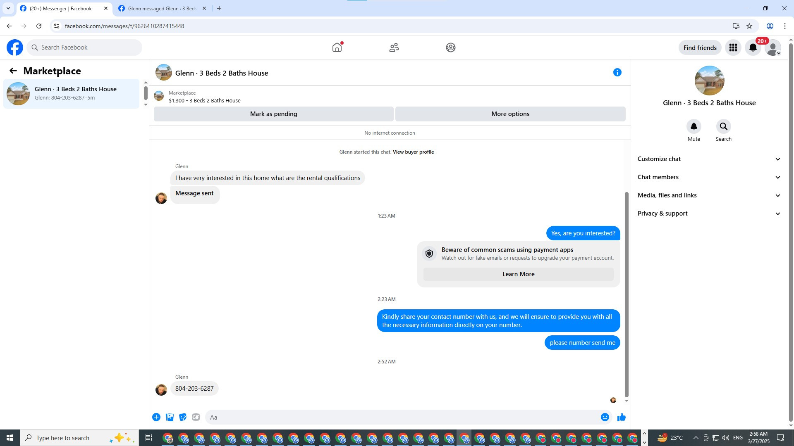This screenshot has height=446, width=794.
Task: Send a thumbs up like
Action: click(621, 417)
